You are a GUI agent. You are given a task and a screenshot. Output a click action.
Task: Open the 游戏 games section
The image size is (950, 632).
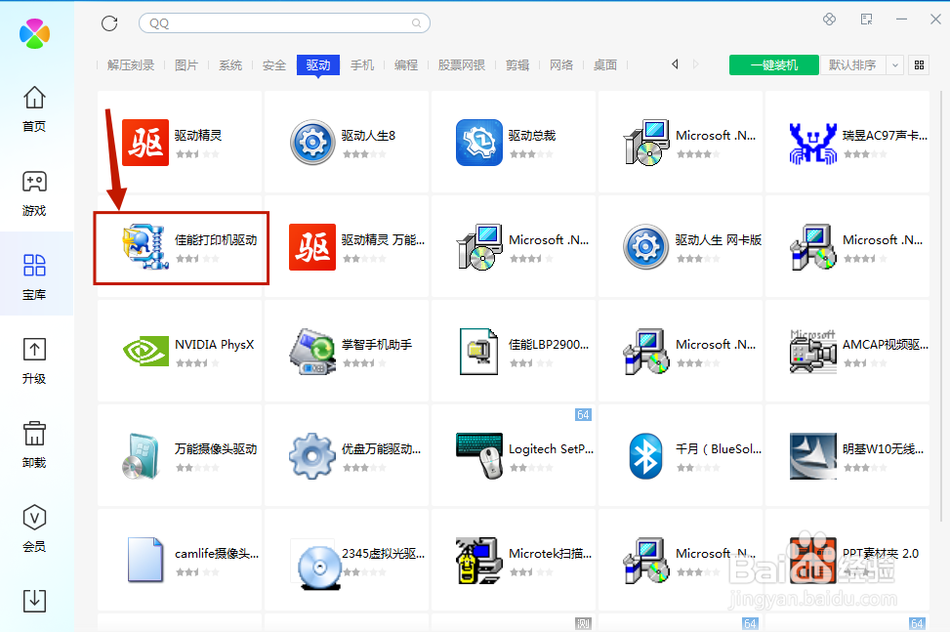pos(34,193)
